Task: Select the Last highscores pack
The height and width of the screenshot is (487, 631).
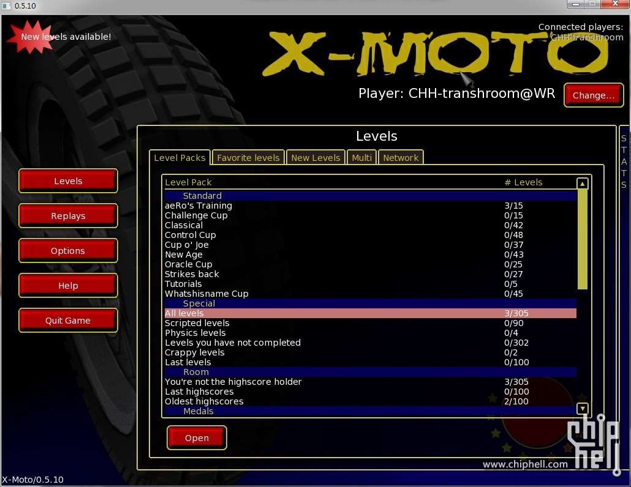Action: pos(370,392)
